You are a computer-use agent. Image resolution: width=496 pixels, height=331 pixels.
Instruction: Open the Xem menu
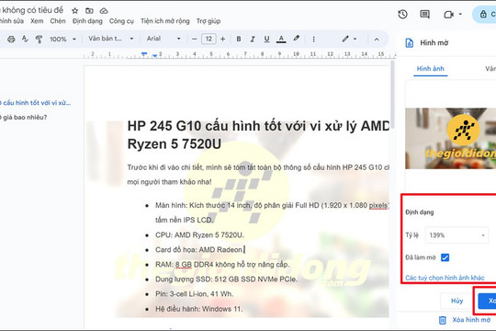pyautogui.click(x=37, y=21)
